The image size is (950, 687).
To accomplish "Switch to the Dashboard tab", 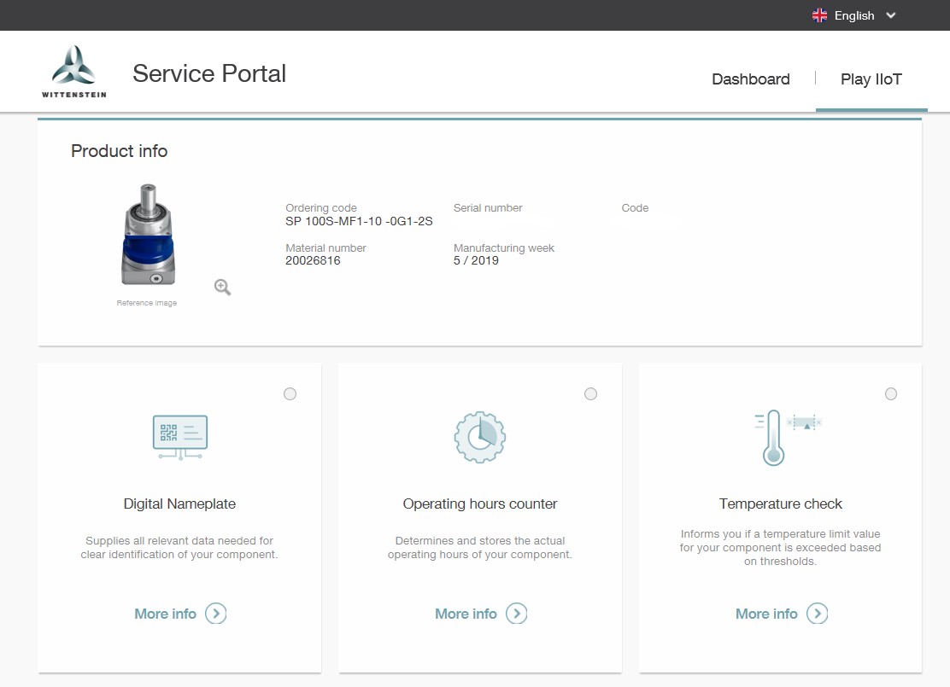I will [750, 79].
